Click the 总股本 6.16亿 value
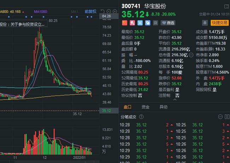The width and height of the screenshot is (230, 163). click(177, 66)
